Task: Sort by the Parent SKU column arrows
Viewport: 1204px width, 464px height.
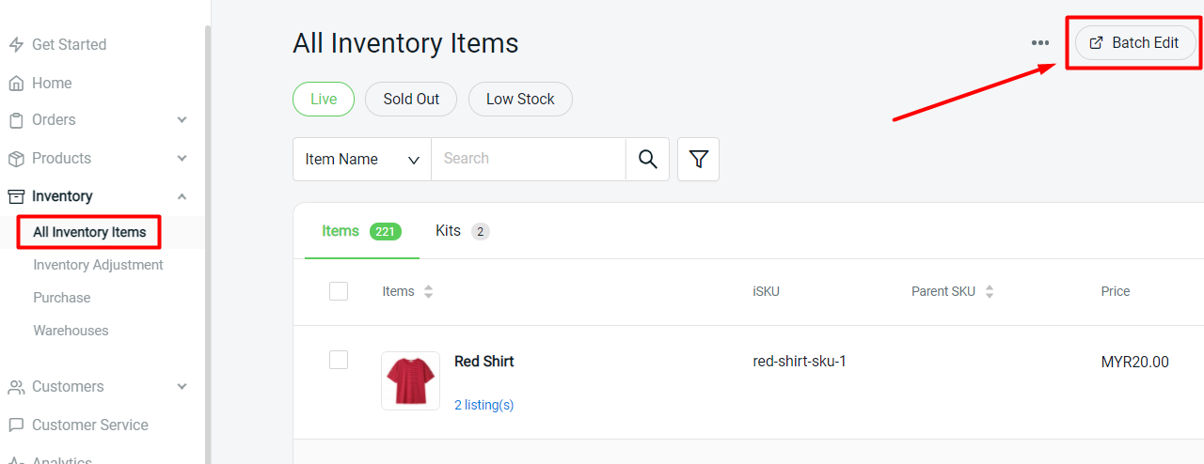Action: 989,292
